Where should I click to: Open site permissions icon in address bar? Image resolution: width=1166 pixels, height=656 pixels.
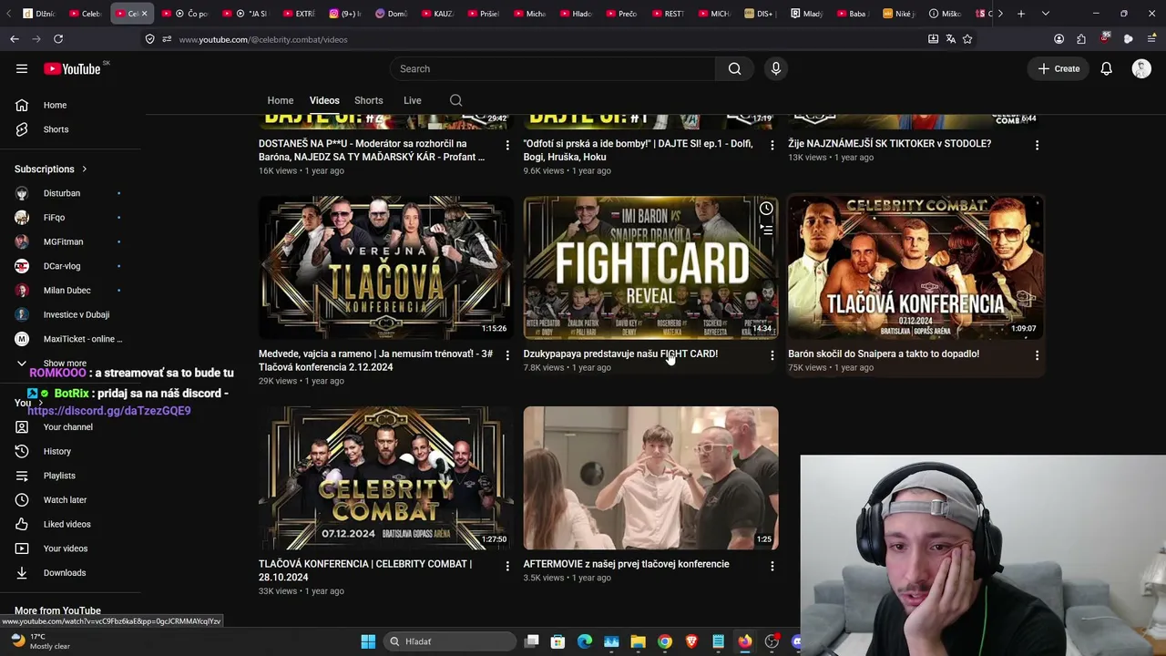tap(167, 39)
